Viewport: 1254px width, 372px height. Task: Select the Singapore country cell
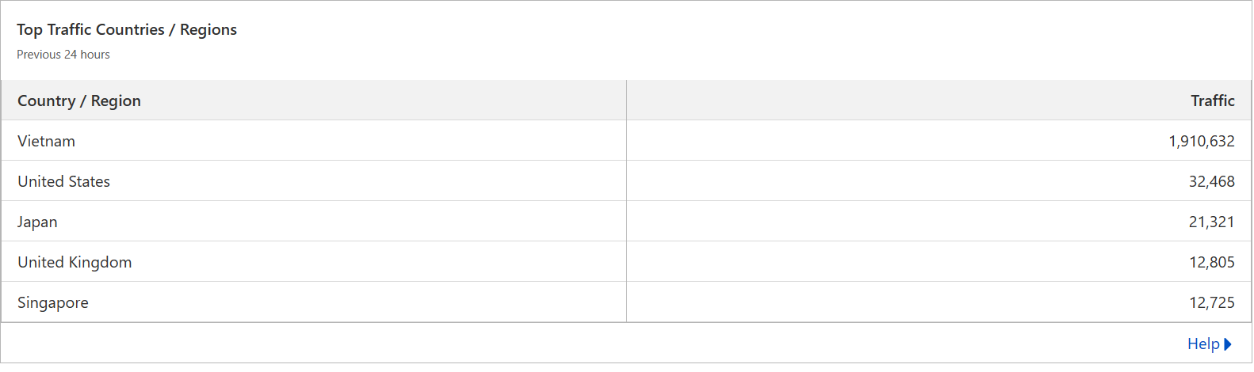53,302
